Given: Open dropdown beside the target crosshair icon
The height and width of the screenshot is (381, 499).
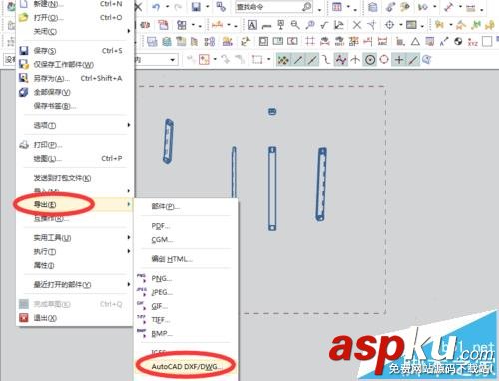Looking at the screenshot, I should pyautogui.click(x=401, y=25).
